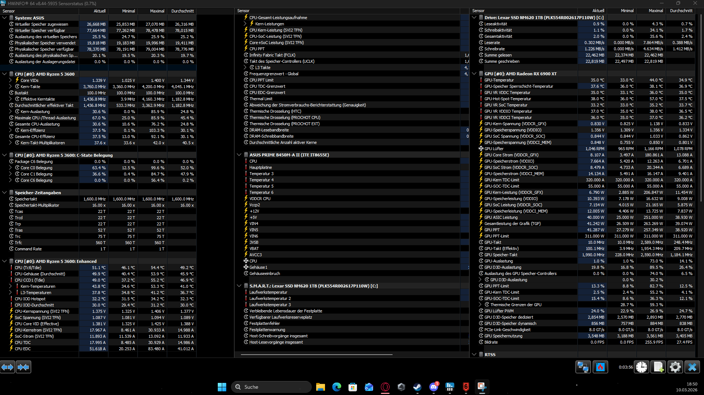
Task: Click the fan icon of the Gehäuse1 row
Action: pyautogui.click(x=246, y=267)
